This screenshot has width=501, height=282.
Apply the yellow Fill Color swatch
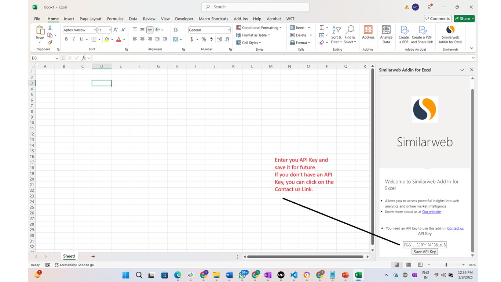tap(107, 39)
